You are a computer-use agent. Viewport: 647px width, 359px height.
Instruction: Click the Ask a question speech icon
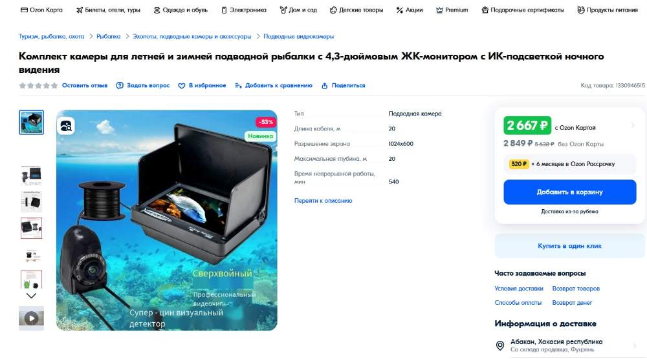(120, 86)
